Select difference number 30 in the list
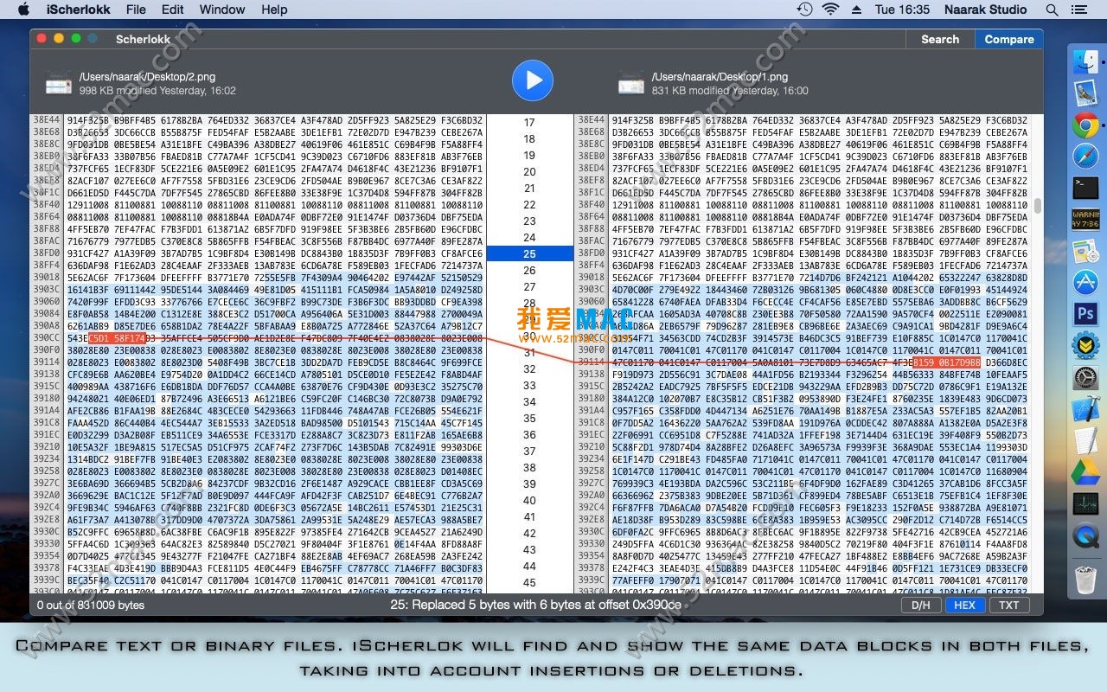This screenshot has width=1107, height=692. click(x=529, y=336)
